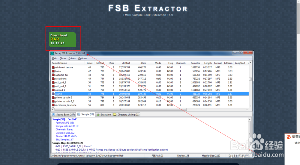Click the red file icon of trainz
This screenshot has height=165, width=300.
click(53, 71)
